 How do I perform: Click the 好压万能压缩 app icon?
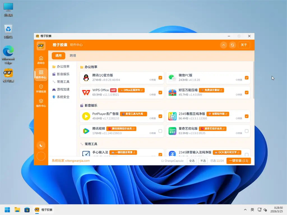coord(172,93)
